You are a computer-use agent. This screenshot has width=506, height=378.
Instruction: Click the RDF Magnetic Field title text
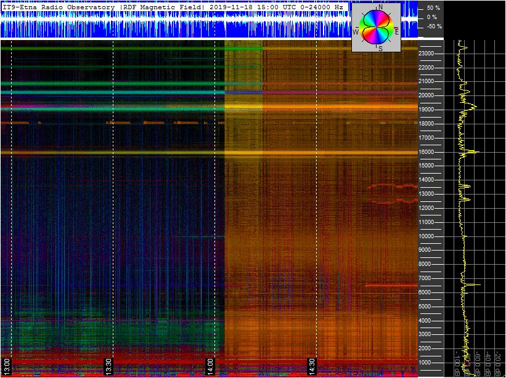point(162,7)
